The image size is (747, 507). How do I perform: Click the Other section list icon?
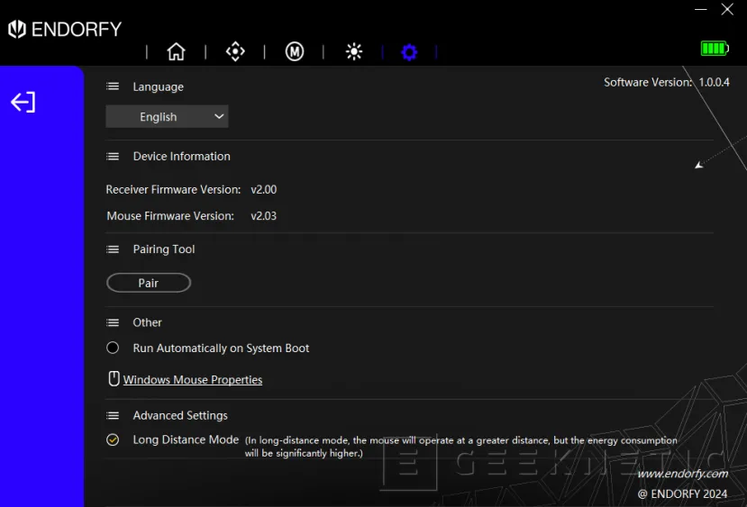pos(113,322)
